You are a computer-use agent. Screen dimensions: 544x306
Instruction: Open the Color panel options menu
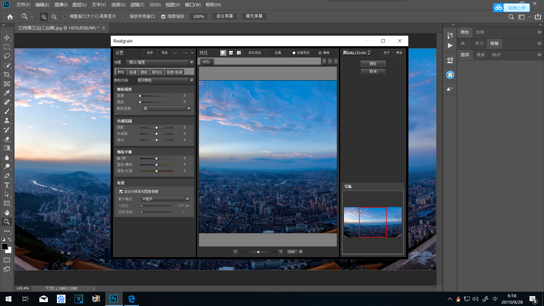[x=539, y=32]
